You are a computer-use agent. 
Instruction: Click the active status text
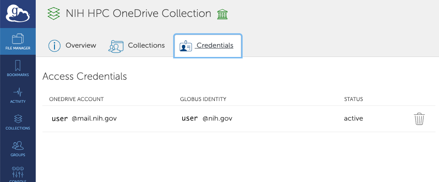pyautogui.click(x=353, y=118)
